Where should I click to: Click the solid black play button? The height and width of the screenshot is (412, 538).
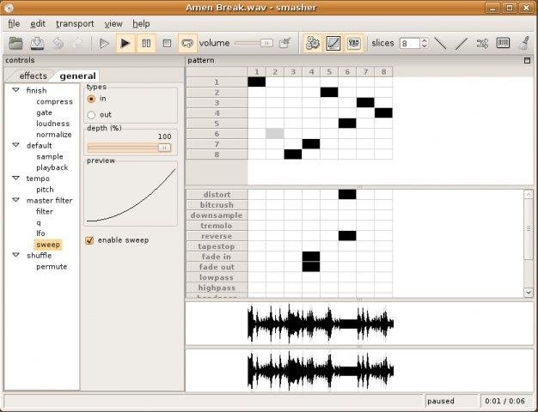coord(125,43)
